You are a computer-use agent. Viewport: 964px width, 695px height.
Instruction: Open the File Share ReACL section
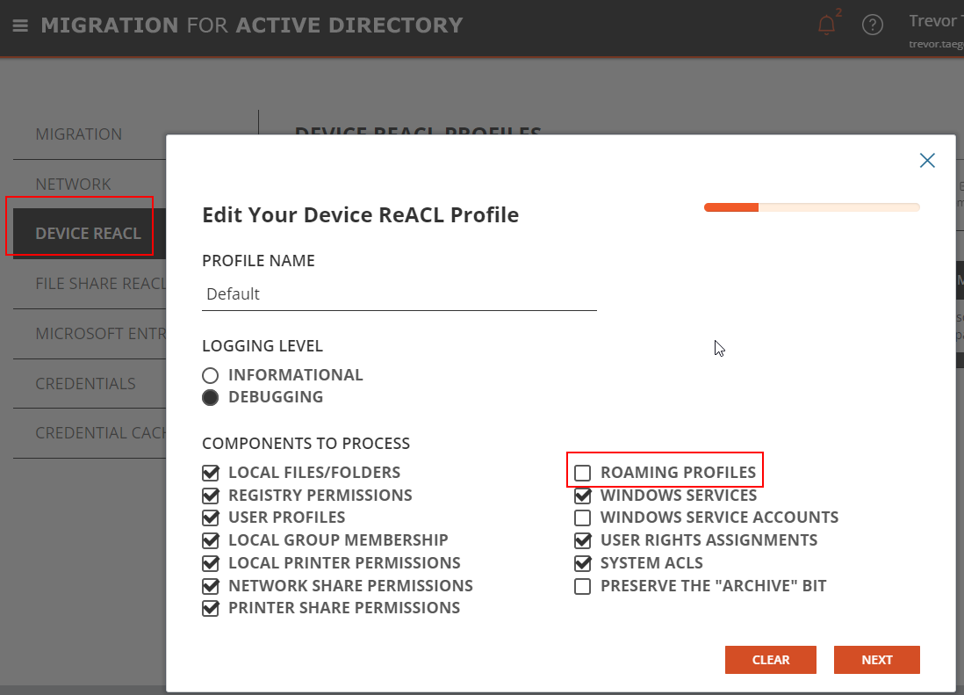click(99, 283)
